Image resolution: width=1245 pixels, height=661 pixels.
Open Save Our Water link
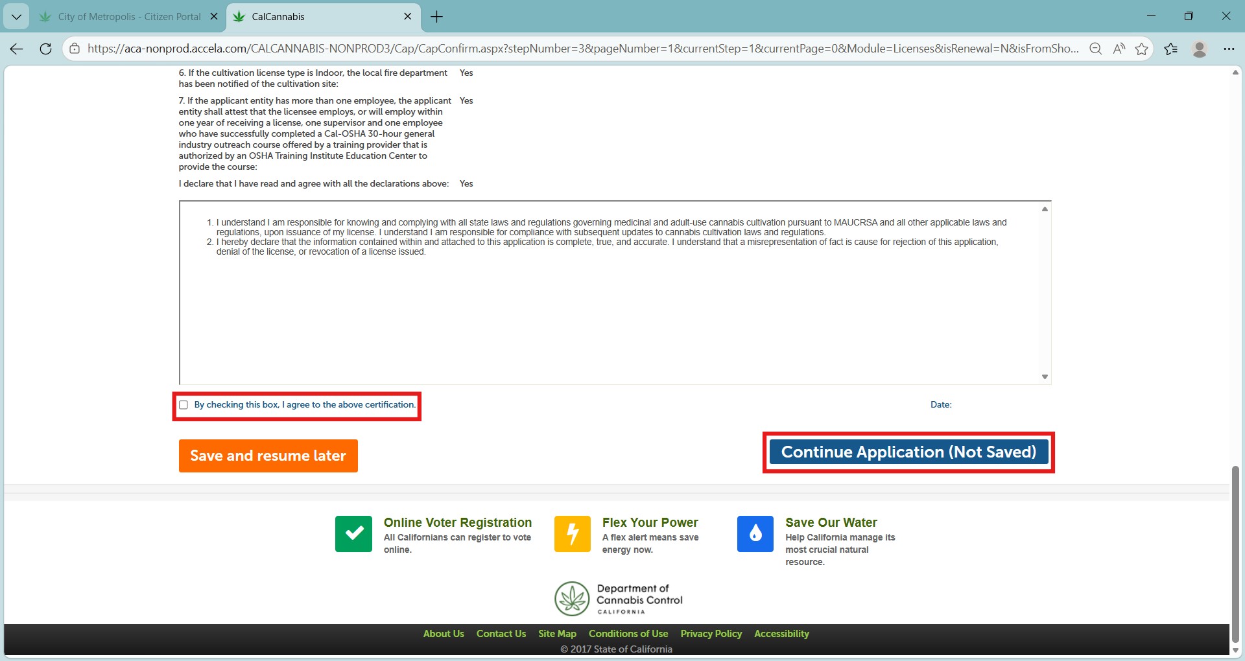(x=831, y=522)
